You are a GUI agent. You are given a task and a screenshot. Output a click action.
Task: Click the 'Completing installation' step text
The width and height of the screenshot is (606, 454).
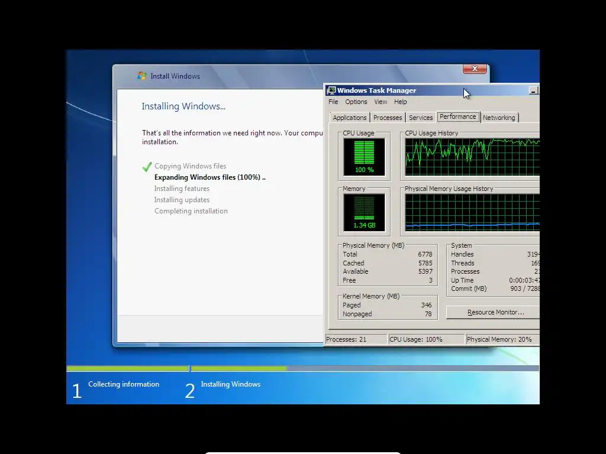coord(191,211)
